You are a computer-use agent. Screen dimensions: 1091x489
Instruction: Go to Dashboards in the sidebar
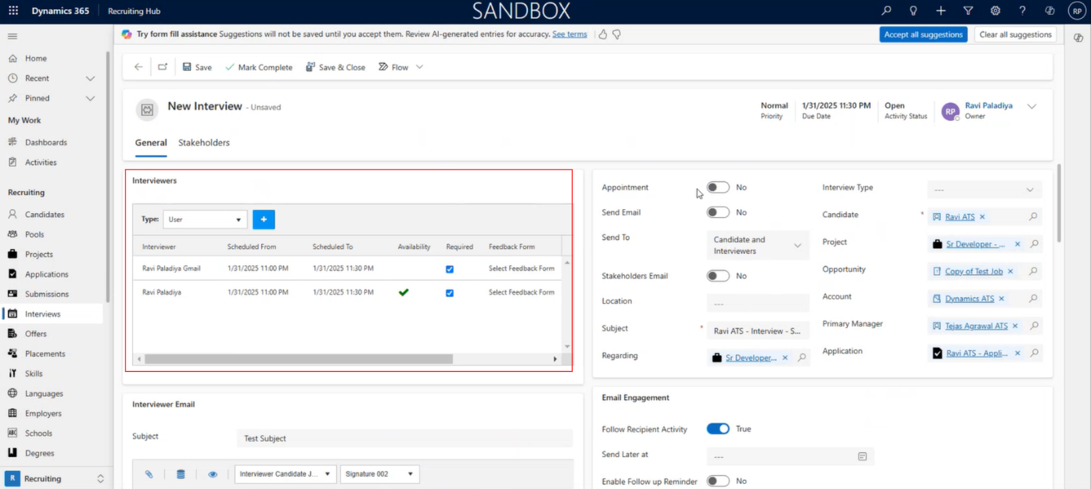point(46,143)
